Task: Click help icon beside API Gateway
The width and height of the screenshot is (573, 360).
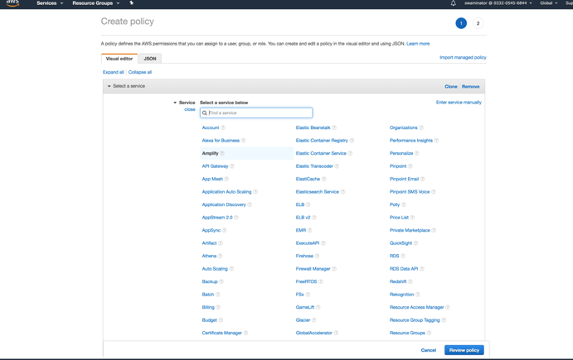Action: 231,166
